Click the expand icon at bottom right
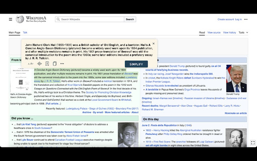Viewport: 257px width, 161px height. 253,143
